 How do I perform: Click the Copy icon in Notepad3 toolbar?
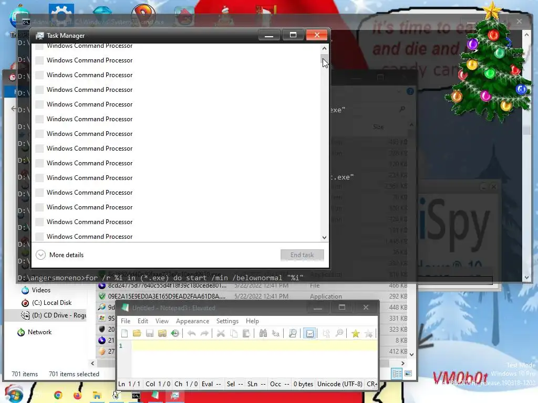tap(234, 333)
